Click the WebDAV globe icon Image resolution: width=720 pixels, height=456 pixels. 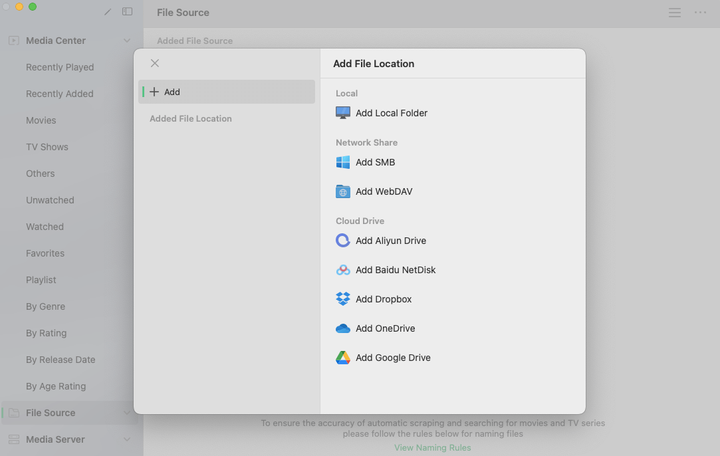point(342,191)
